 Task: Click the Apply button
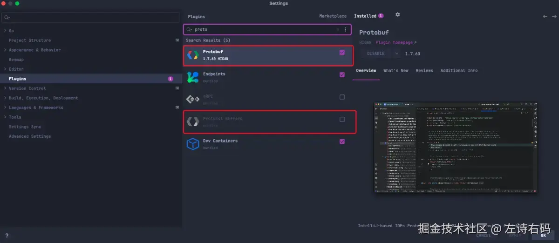coord(515,236)
